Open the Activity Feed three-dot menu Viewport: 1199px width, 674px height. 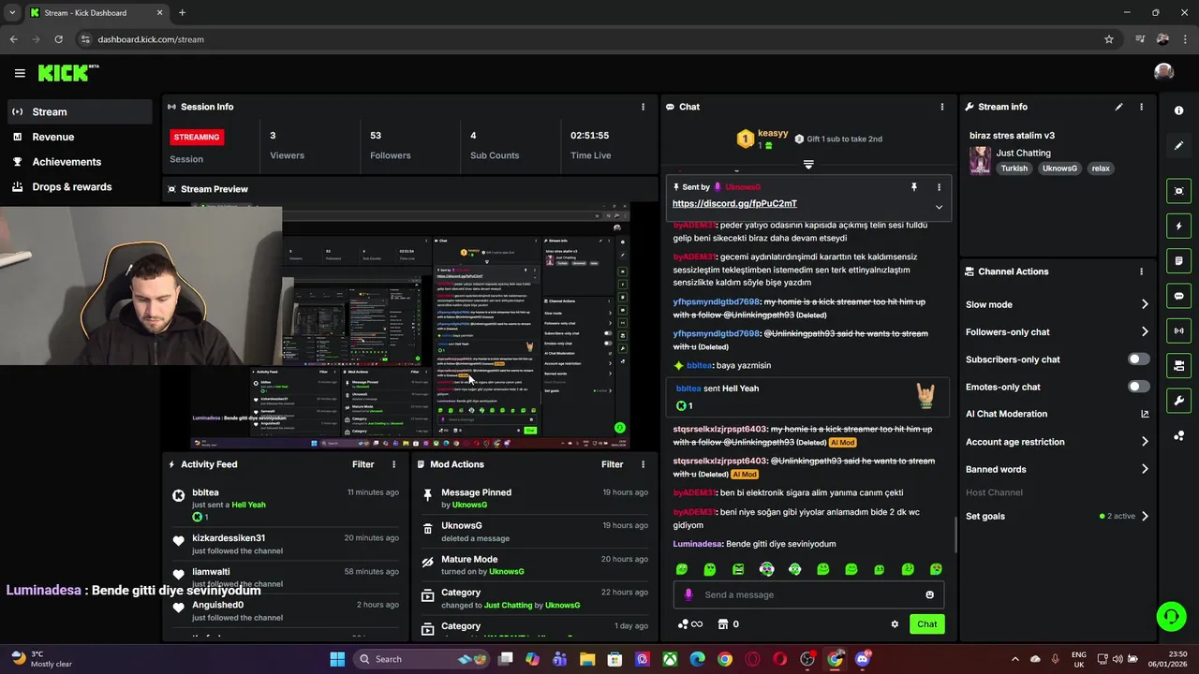393,464
